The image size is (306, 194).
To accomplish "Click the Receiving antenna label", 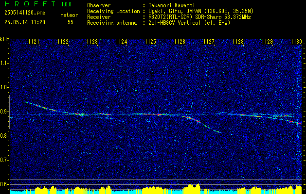I will coord(112,23).
